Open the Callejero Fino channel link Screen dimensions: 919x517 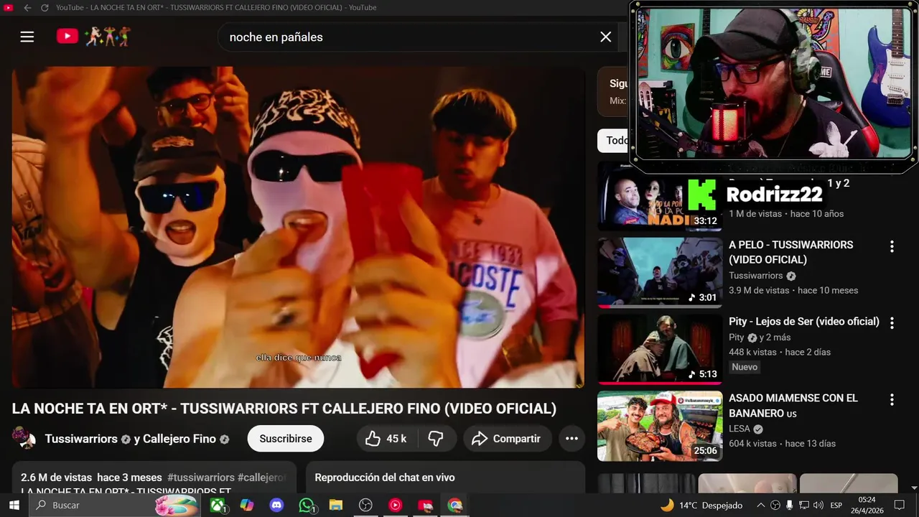coord(179,439)
